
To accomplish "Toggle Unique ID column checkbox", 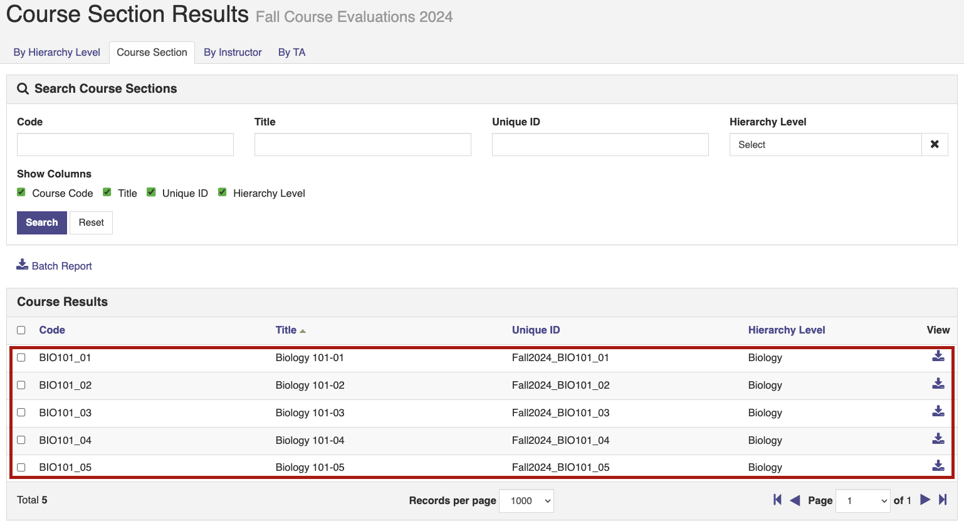I will pos(151,192).
